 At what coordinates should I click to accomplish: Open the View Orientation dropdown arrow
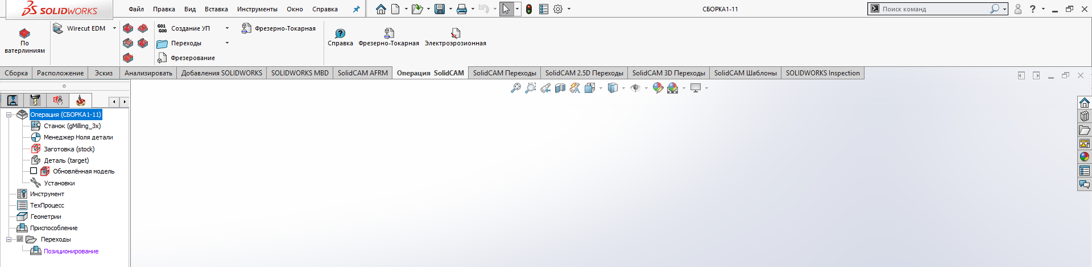(x=601, y=88)
